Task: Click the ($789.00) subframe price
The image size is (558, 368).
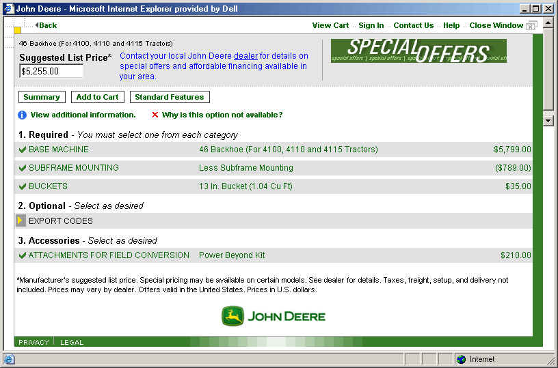Action: (x=513, y=168)
